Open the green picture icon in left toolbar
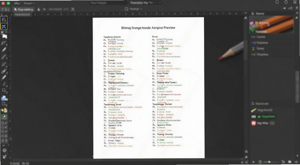 [4, 117]
